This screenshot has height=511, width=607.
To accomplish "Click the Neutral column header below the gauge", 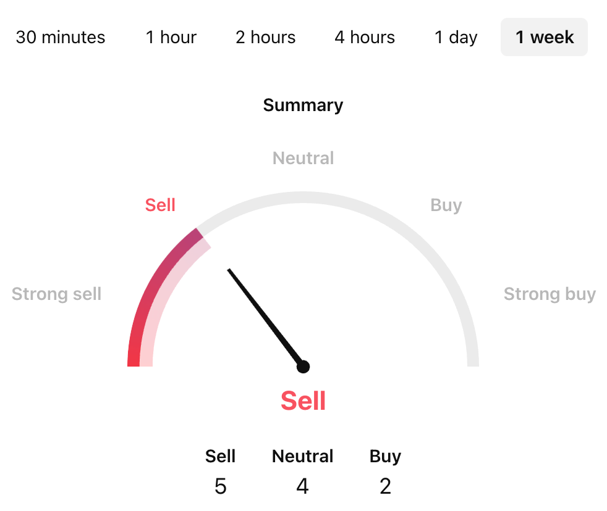I will point(302,456).
